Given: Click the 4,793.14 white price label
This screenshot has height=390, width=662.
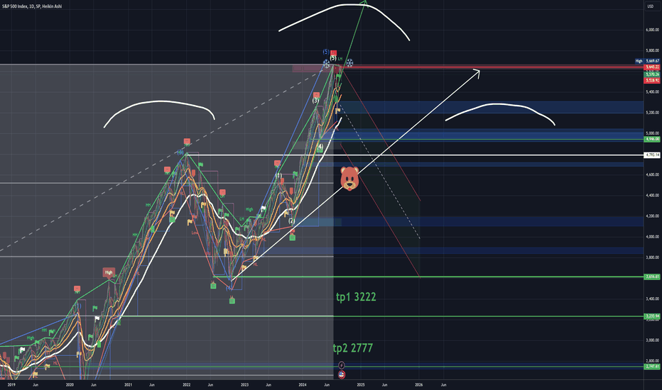Looking at the screenshot, I should point(652,155).
